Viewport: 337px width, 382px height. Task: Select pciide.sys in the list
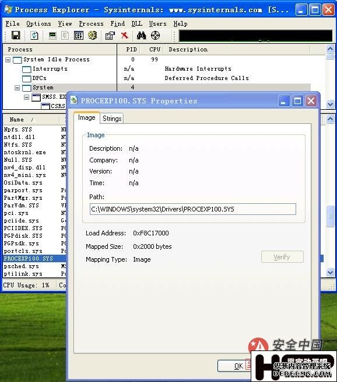click(21, 221)
